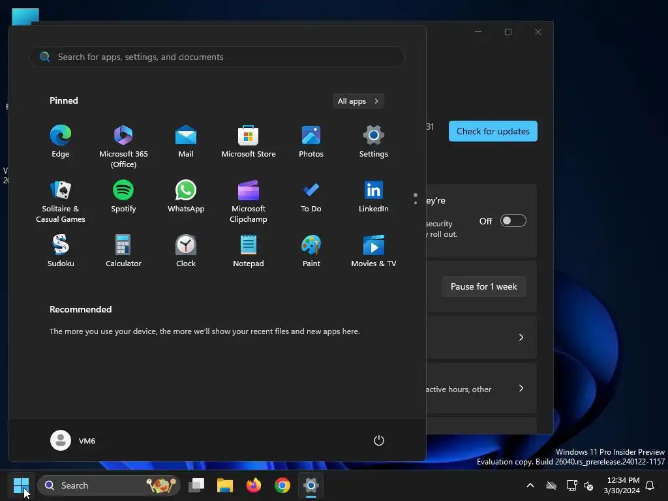This screenshot has height=501, width=668.
Task: Launch Firefox from taskbar
Action: (x=254, y=485)
